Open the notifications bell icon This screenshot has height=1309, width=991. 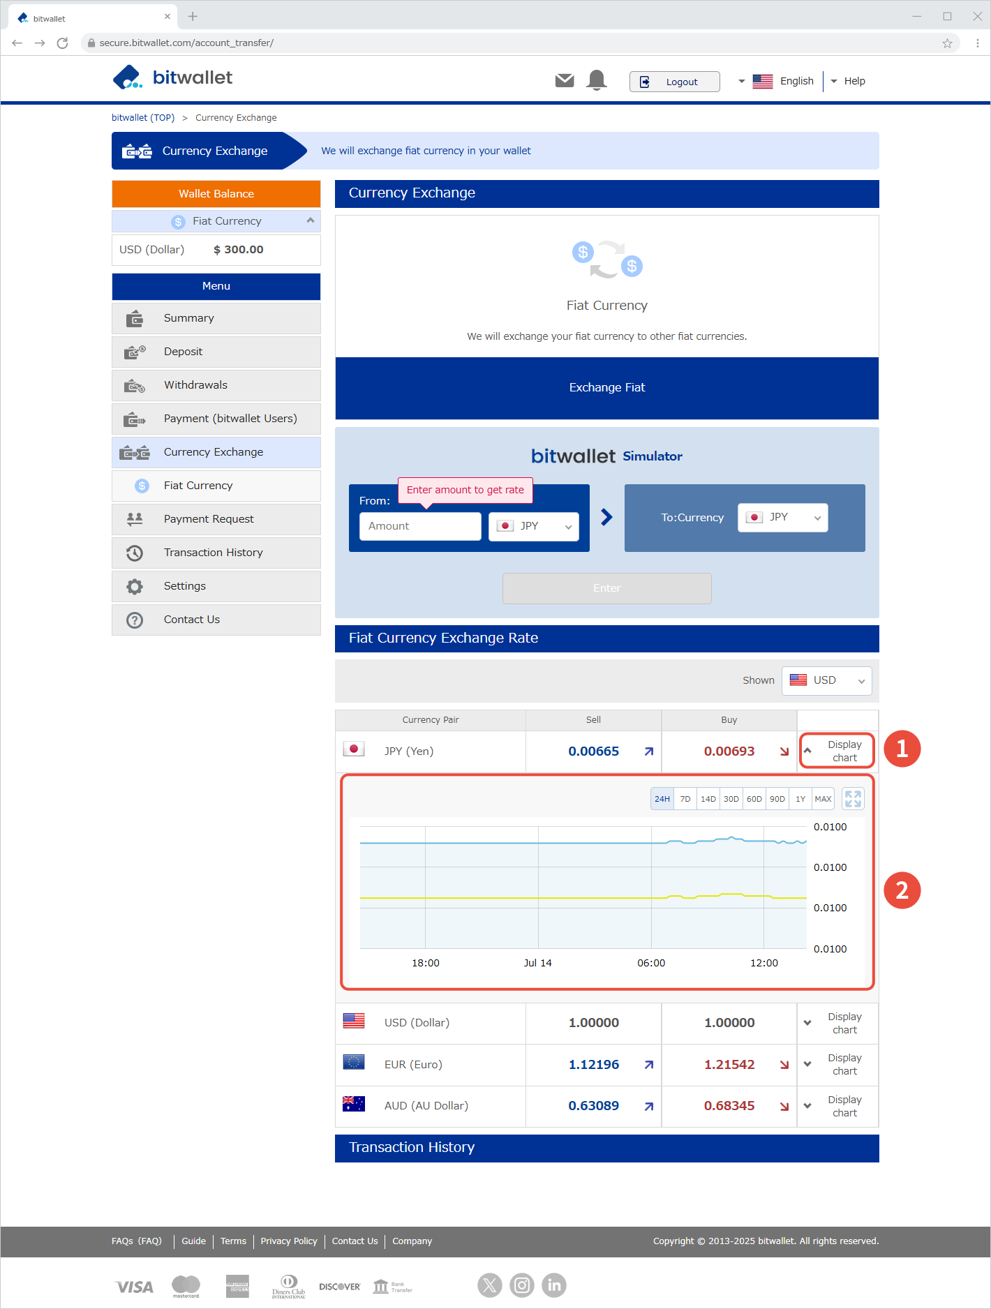pyautogui.click(x=597, y=81)
